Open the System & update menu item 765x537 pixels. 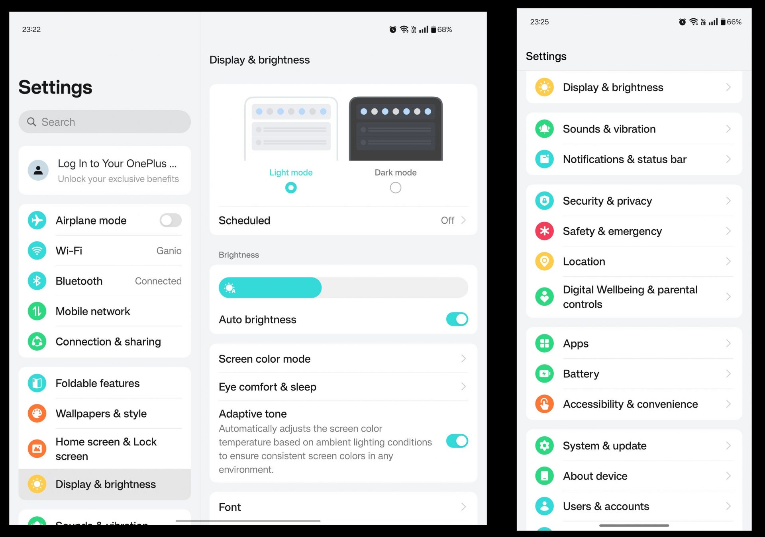click(x=633, y=446)
